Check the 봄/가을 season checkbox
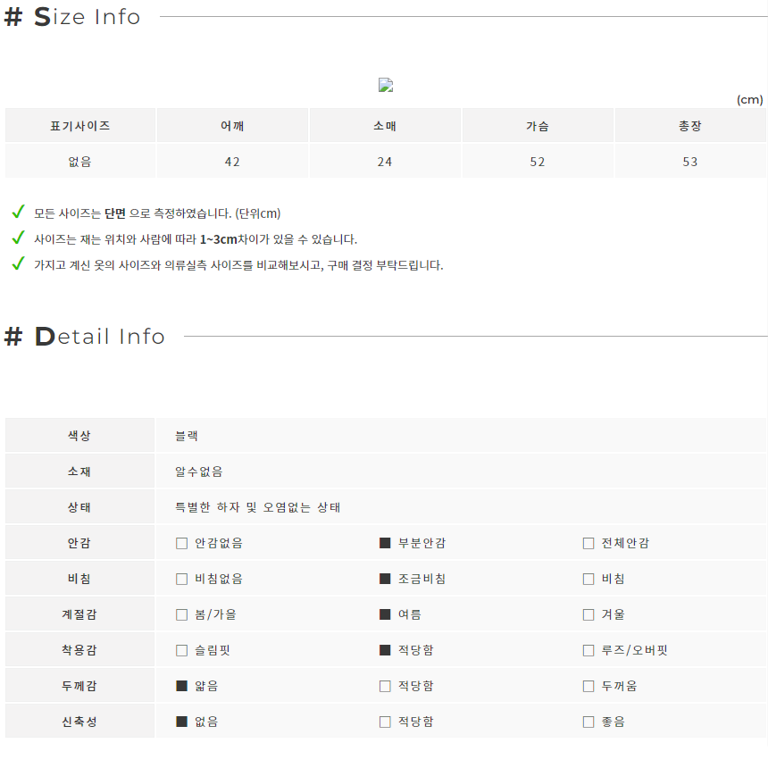The width and height of the screenshot is (768, 768). (181, 614)
